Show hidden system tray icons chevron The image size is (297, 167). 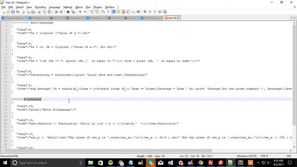pos(258,163)
